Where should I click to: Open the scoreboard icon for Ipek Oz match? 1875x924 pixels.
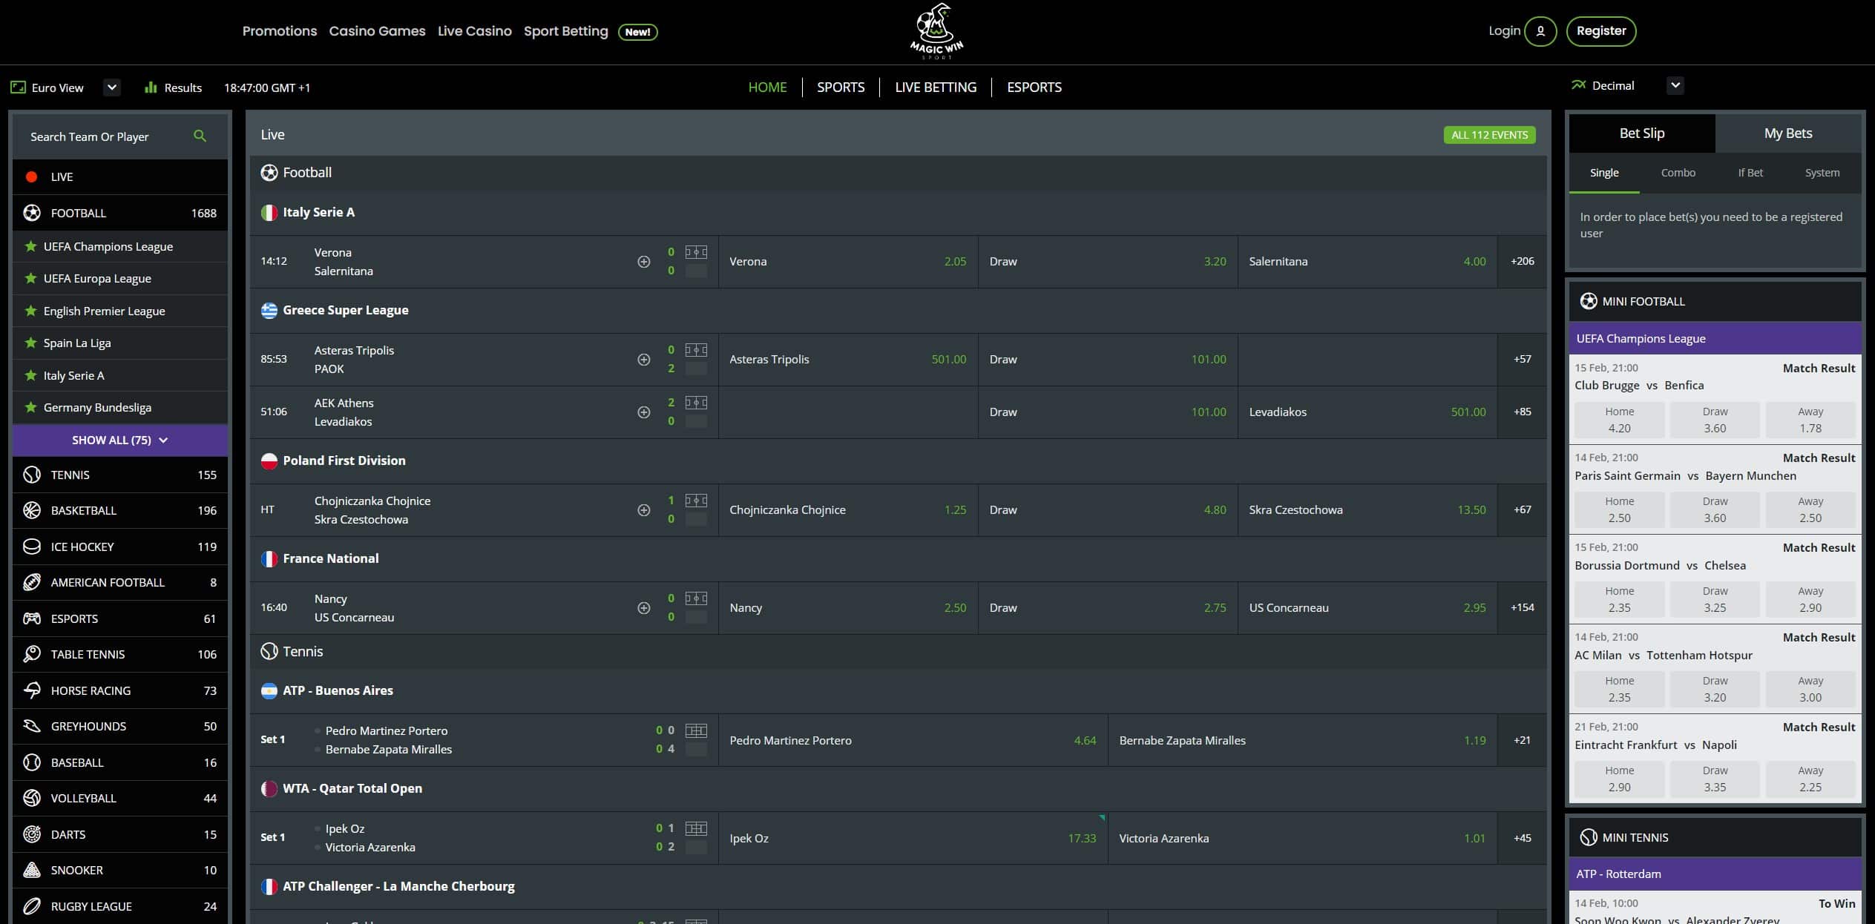tap(696, 828)
